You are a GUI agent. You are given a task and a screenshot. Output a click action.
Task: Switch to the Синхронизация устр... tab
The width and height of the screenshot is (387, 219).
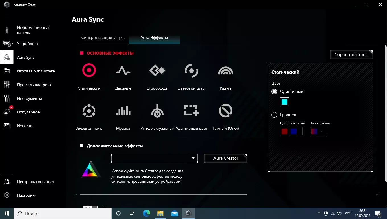click(x=103, y=38)
